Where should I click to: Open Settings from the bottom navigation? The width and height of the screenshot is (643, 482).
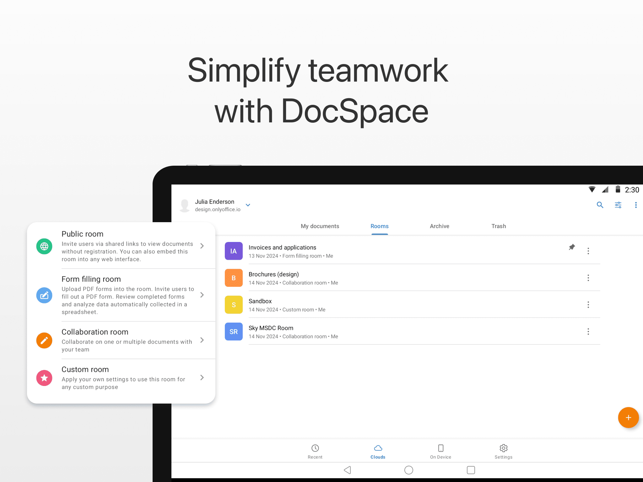(x=503, y=451)
